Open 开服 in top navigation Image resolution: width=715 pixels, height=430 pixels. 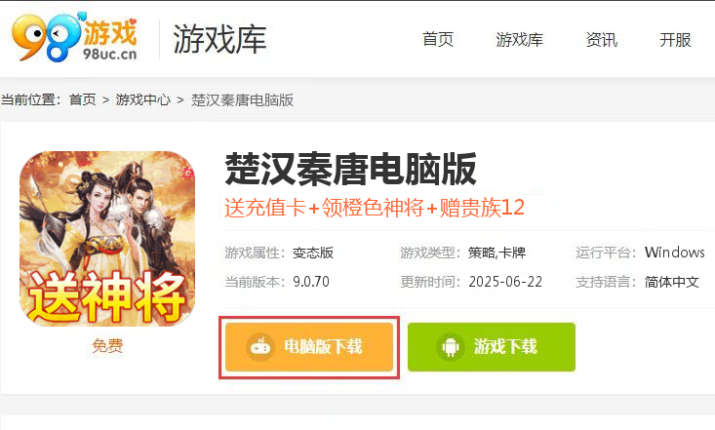click(675, 40)
